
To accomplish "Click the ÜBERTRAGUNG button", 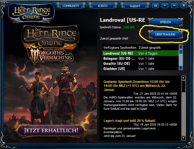I will (165, 34).
